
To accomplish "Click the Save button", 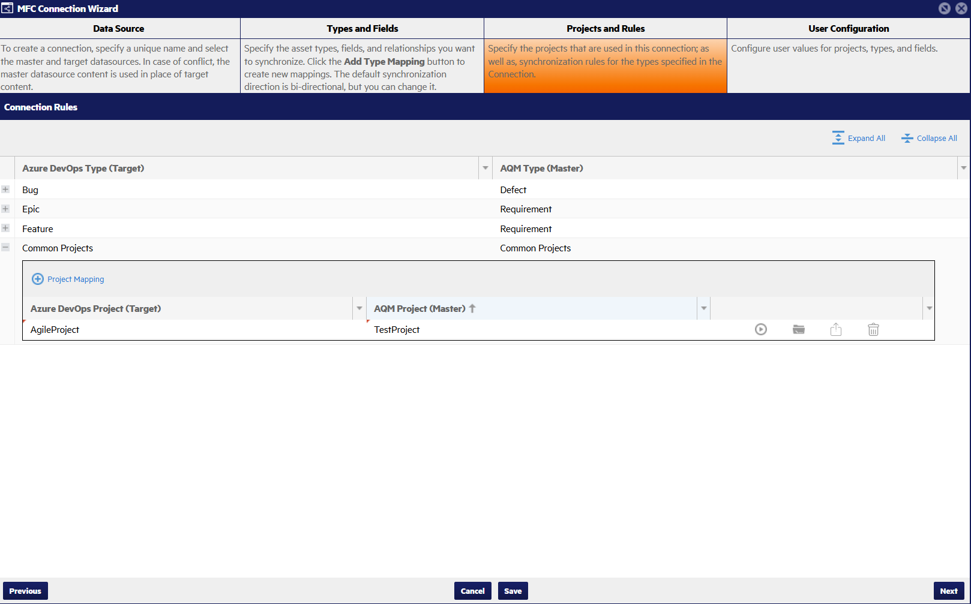I will 513,591.
